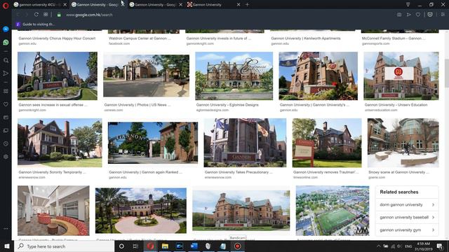
Task: Open Word from the taskbar
Action: pyautogui.click(x=194, y=246)
